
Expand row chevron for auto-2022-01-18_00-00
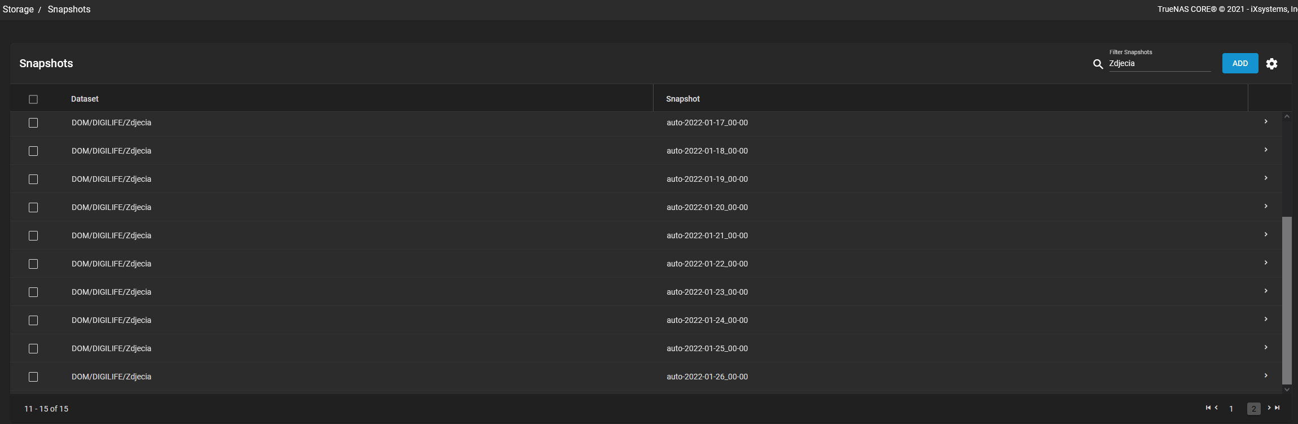1266,150
